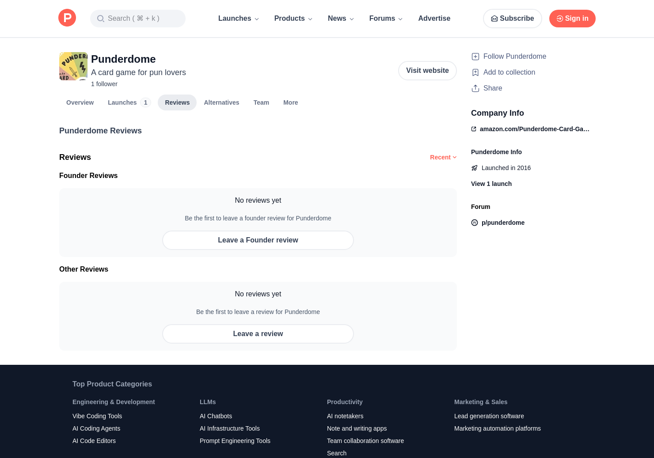This screenshot has height=458, width=654.
Task: Click the external link icon beside amazon.com
Action: (x=474, y=129)
